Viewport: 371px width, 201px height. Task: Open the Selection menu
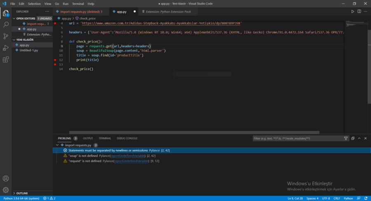click(34, 4)
